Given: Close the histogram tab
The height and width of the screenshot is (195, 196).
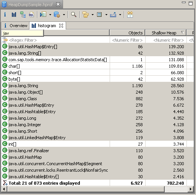Looking at the screenshot, I should (x=61, y=26).
